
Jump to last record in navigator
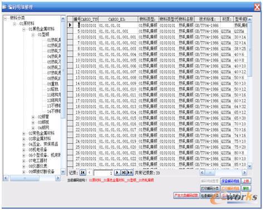[124, 173]
